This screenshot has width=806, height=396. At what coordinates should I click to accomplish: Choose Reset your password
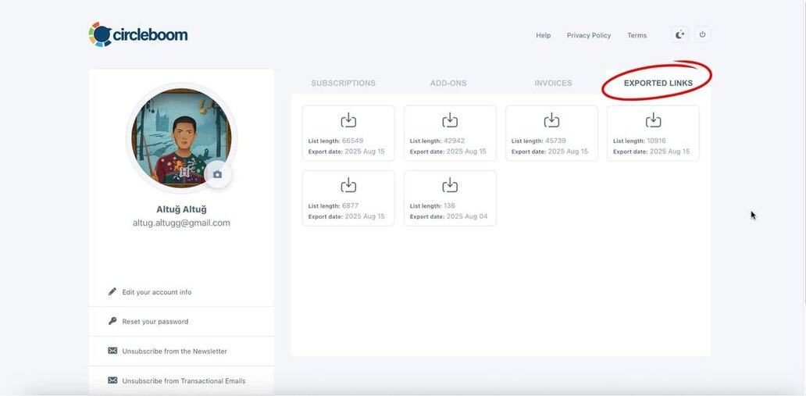point(155,322)
